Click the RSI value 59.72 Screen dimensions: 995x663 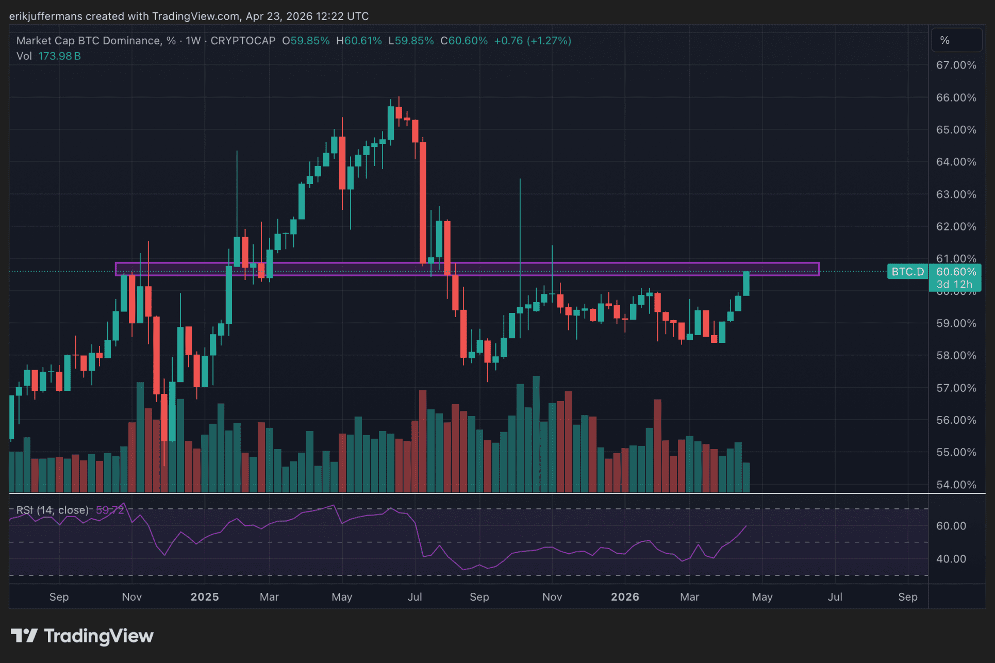coord(110,510)
